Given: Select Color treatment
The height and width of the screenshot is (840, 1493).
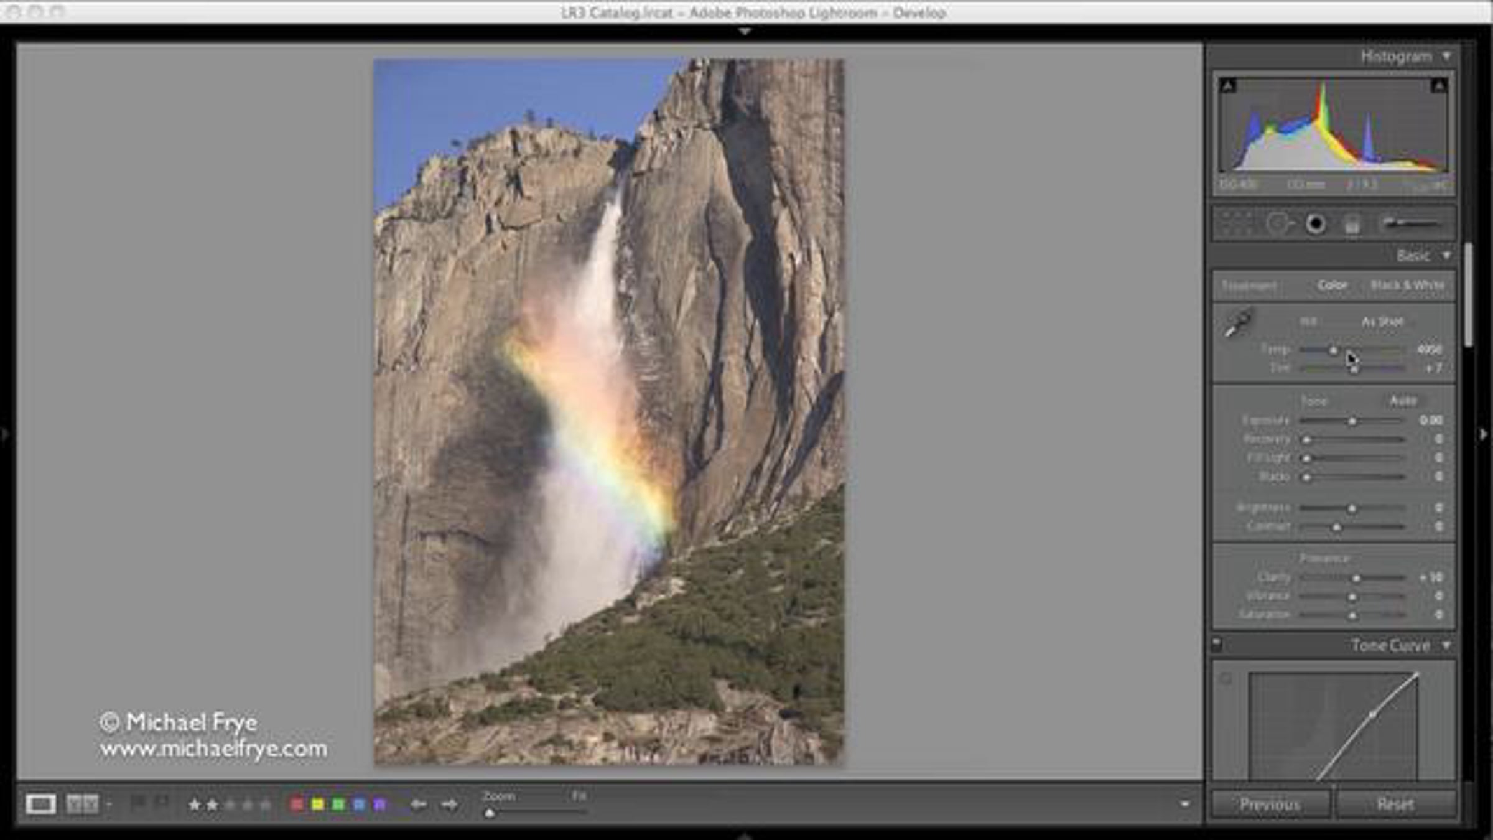Looking at the screenshot, I should click(x=1332, y=285).
